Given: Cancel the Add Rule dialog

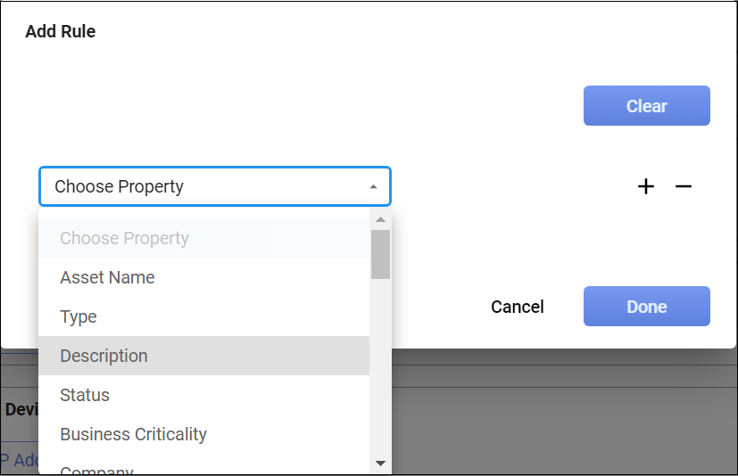Looking at the screenshot, I should coord(517,307).
